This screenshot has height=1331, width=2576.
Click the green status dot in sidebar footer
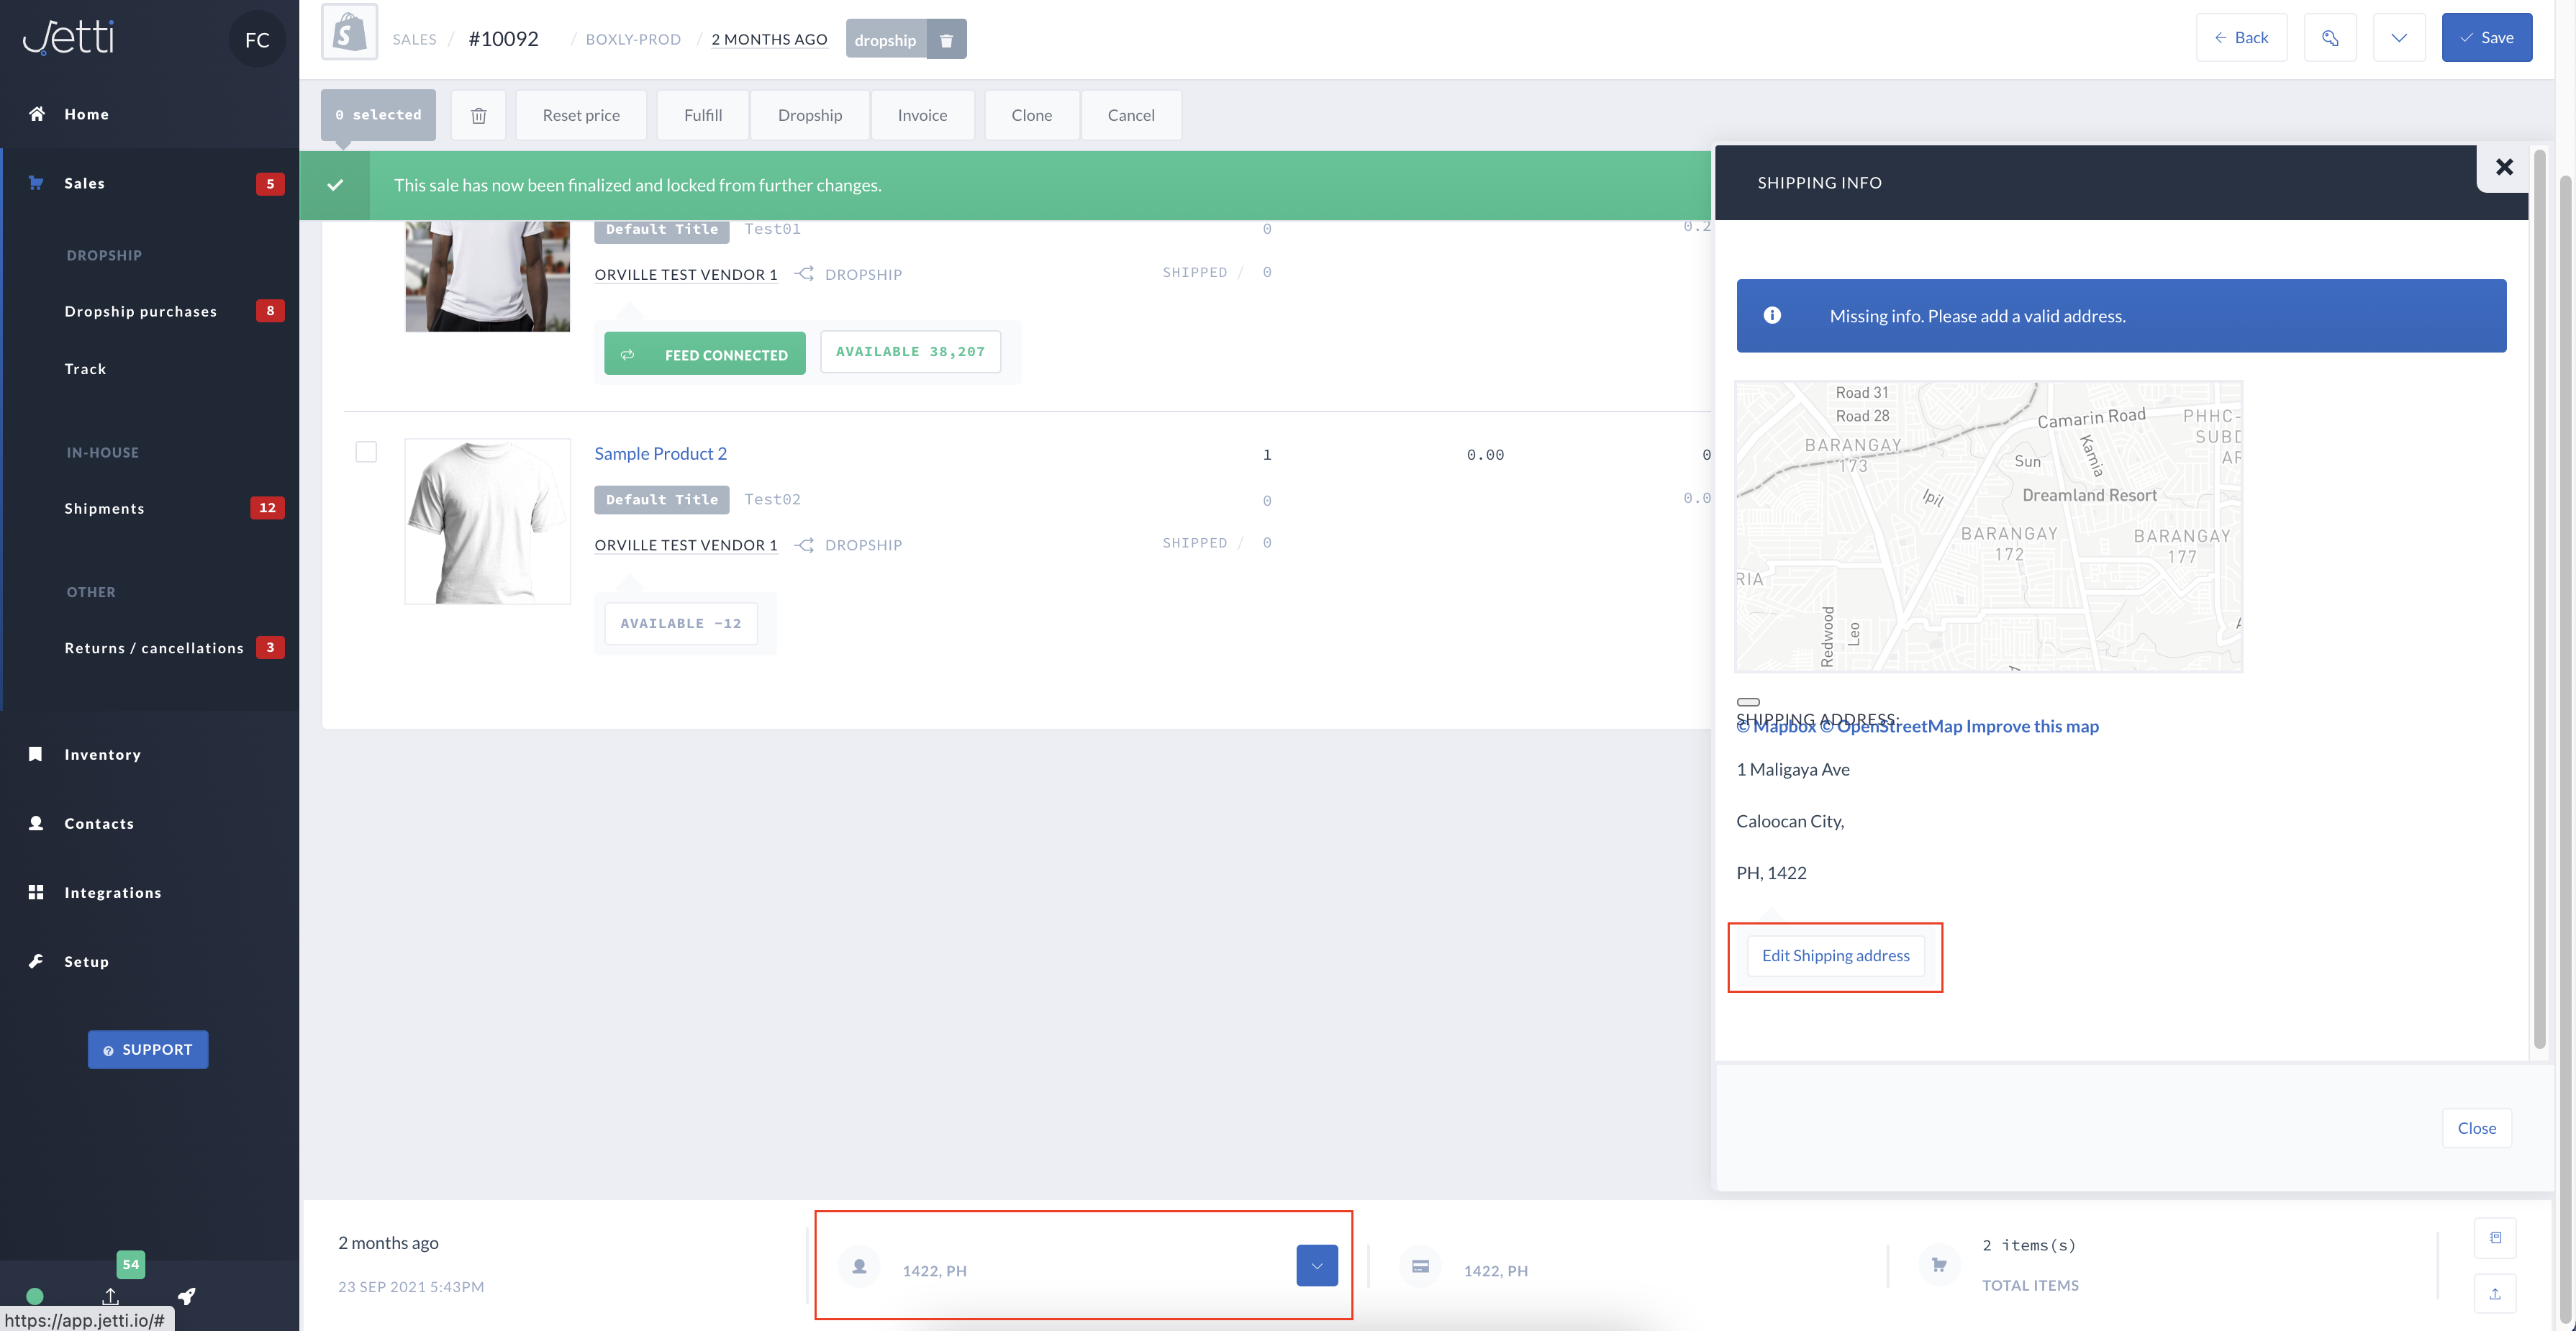(x=35, y=1296)
